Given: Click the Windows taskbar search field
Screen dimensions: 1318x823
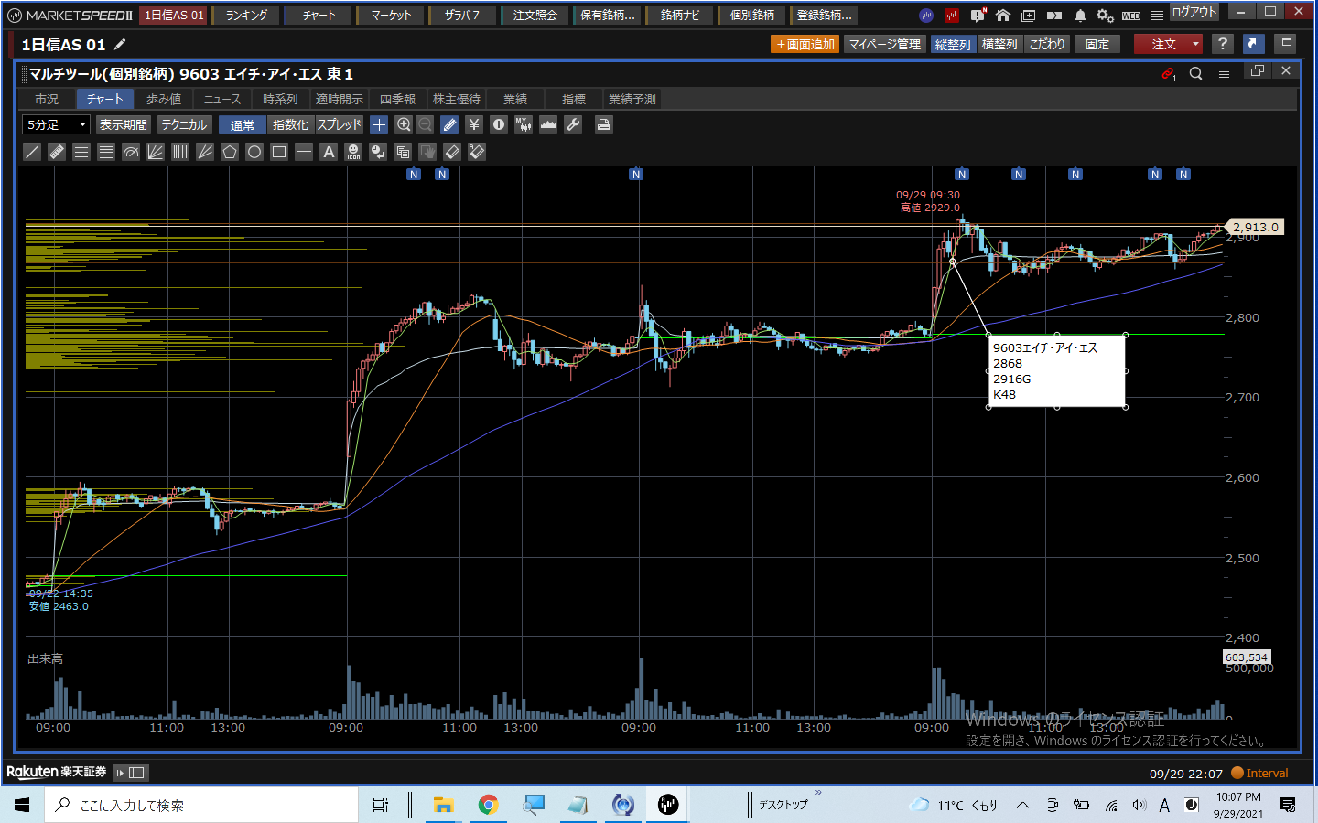Looking at the screenshot, I should (201, 805).
